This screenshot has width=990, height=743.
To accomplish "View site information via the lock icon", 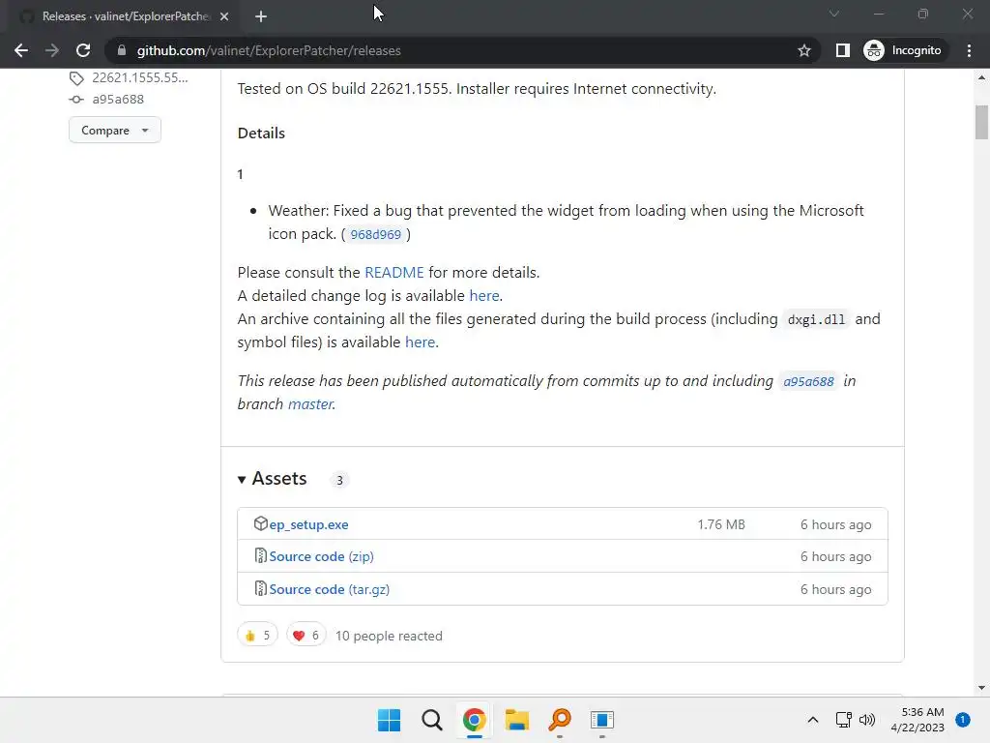I will click(122, 50).
